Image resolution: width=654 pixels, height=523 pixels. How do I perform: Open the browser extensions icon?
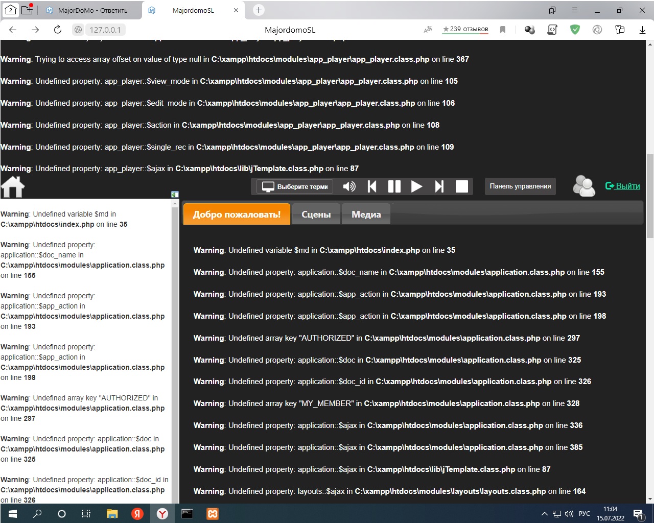tap(620, 30)
